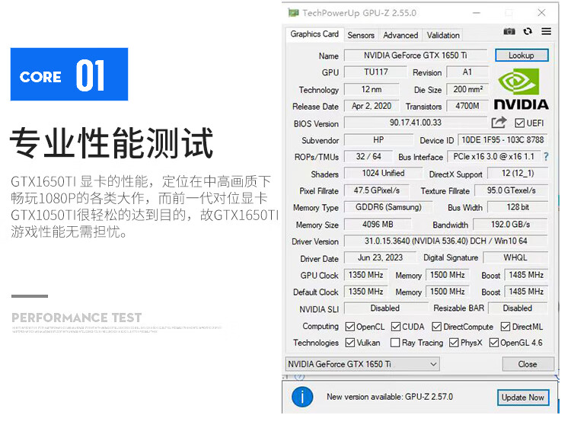Click the GPU-Z title bar app icon
The height and width of the screenshot is (431, 571).
[293, 13]
